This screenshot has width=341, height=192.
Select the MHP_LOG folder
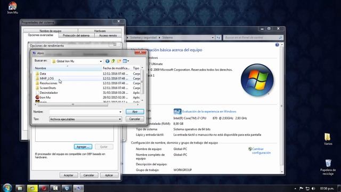pyautogui.click(x=47, y=78)
